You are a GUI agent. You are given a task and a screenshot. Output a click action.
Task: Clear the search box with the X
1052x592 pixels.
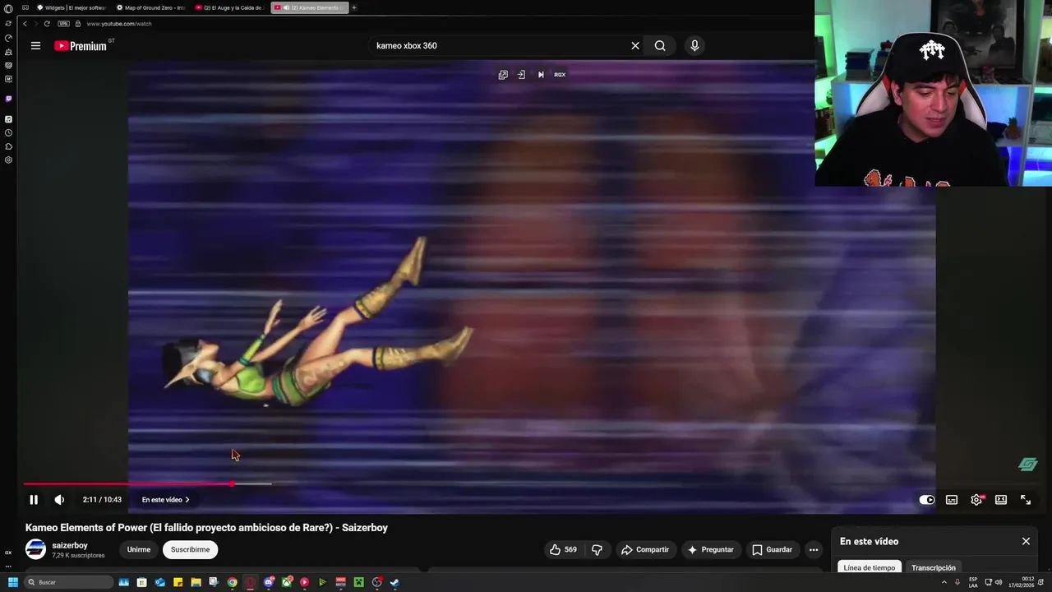point(635,46)
